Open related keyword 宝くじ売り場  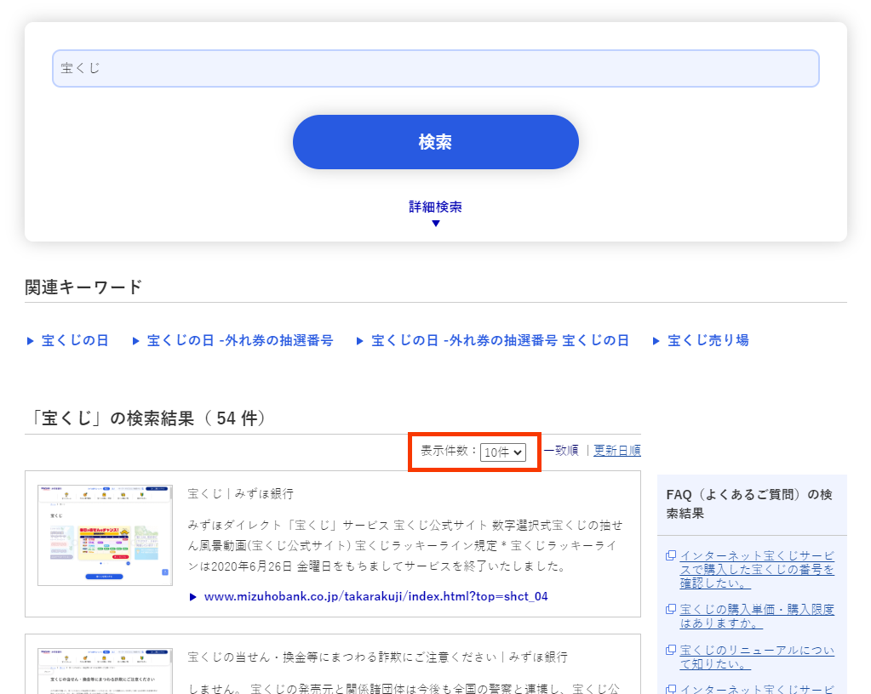[x=708, y=340]
